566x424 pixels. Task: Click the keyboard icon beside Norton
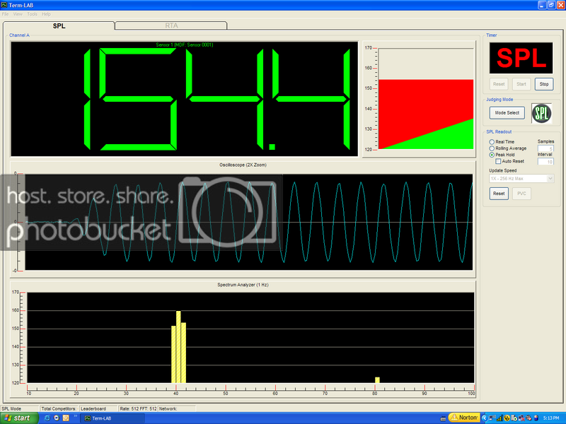click(x=443, y=418)
